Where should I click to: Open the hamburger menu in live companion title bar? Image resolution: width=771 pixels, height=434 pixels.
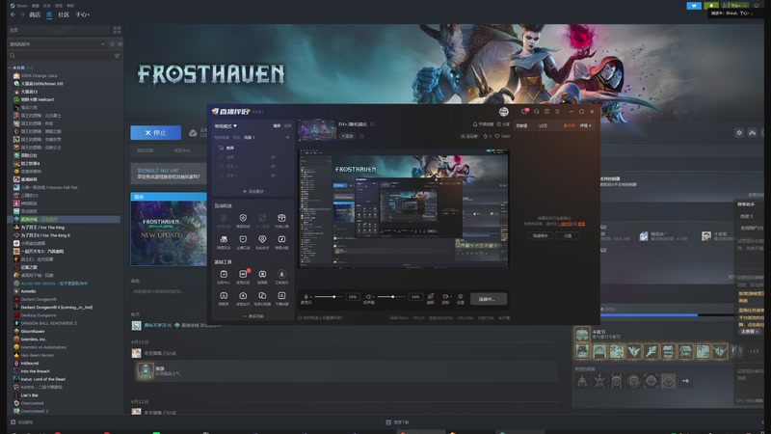[x=557, y=112]
